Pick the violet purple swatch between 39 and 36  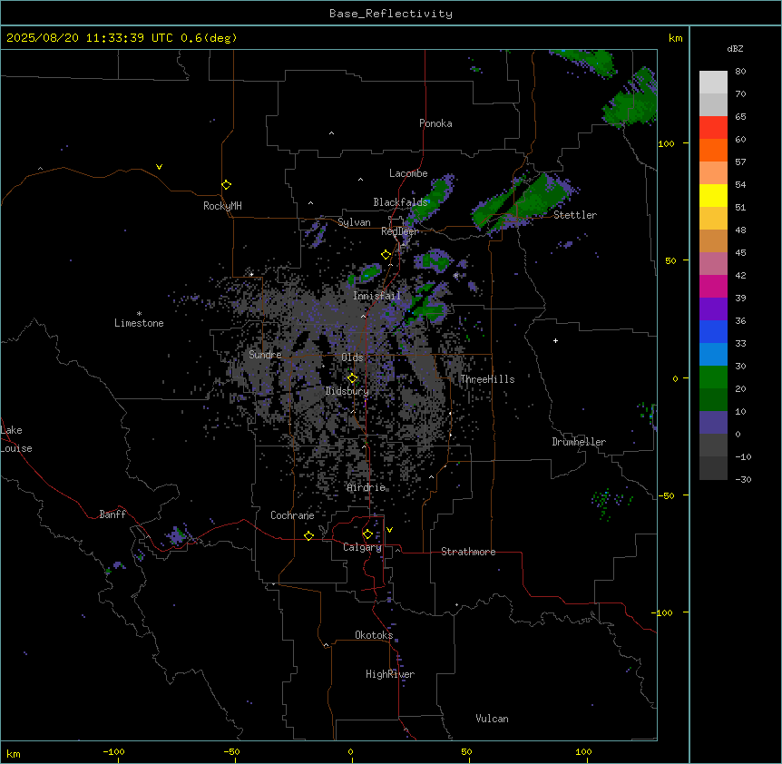(x=713, y=309)
